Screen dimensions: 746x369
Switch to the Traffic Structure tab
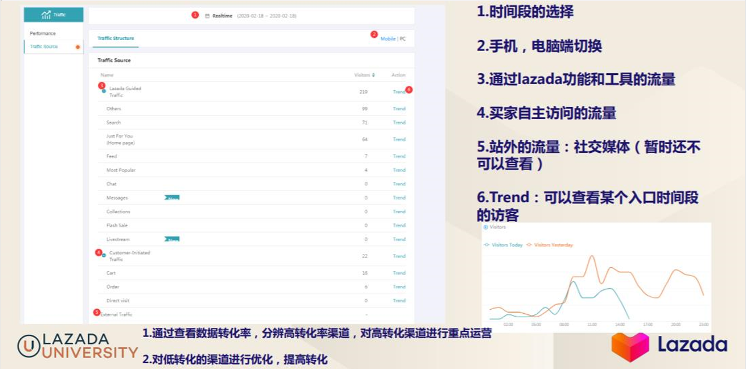point(116,38)
